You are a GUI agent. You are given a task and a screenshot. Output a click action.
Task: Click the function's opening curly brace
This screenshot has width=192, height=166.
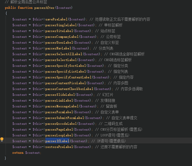[6, 13]
